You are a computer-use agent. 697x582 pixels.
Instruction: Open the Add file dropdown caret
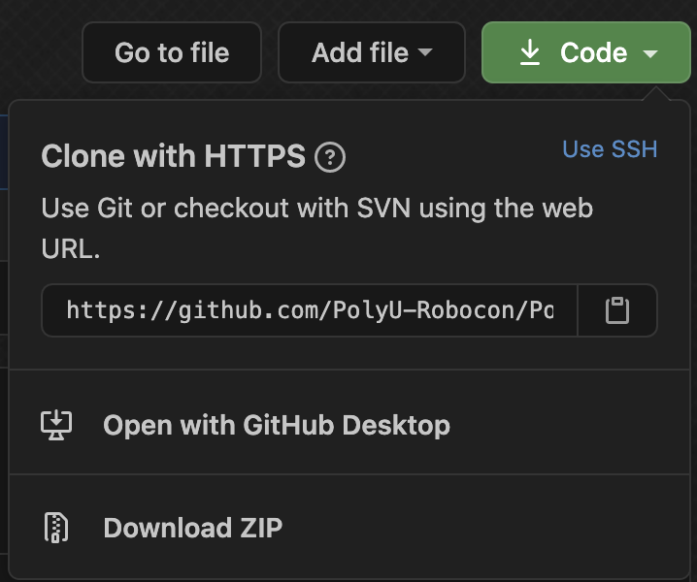[x=425, y=52]
